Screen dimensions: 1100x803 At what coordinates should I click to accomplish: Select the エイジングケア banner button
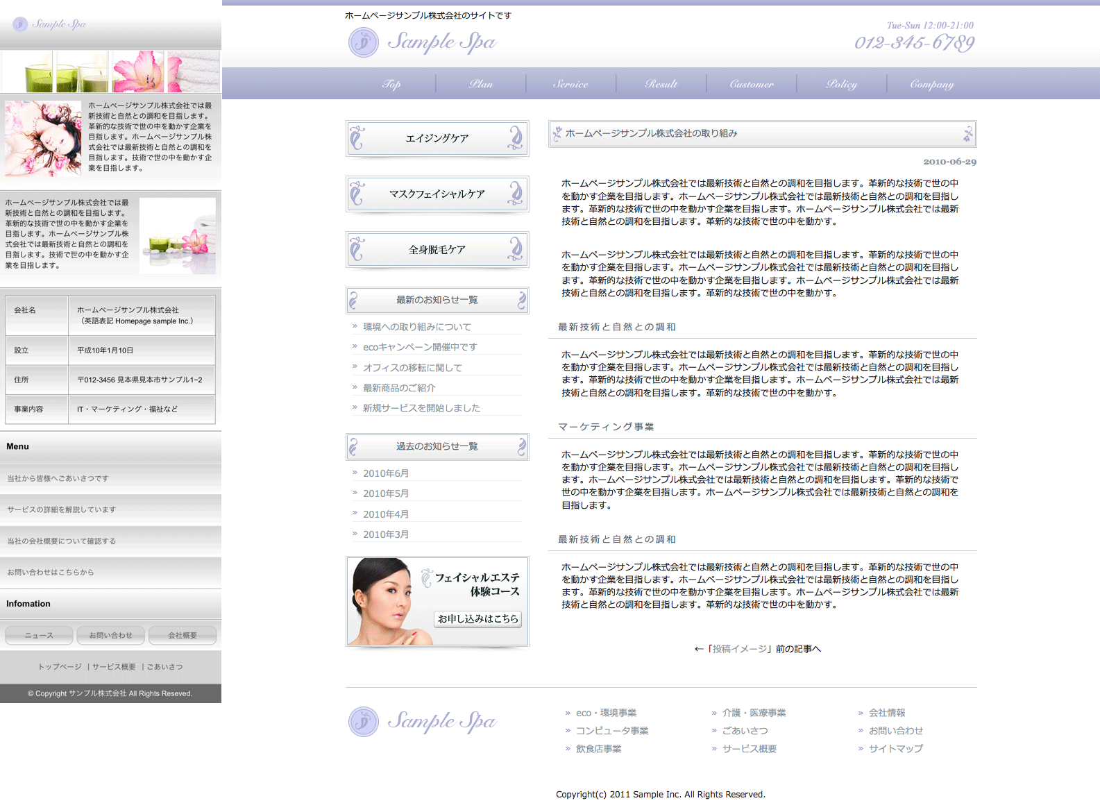(x=437, y=139)
